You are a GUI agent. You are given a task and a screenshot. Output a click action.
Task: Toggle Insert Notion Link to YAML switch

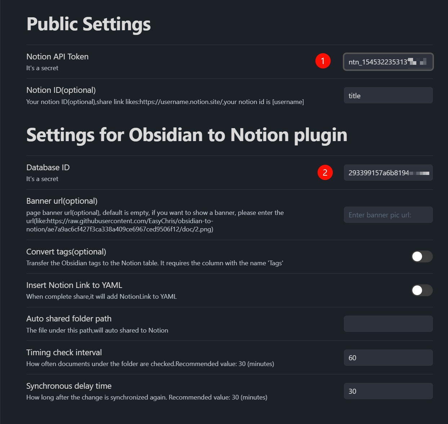422,290
